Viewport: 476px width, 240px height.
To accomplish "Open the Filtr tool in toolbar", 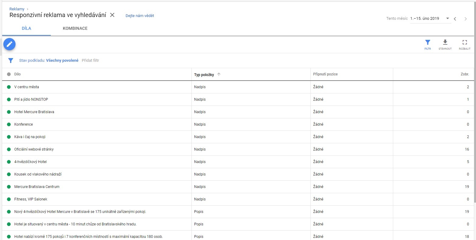I will pyautogui.click(x=428, y=44).
